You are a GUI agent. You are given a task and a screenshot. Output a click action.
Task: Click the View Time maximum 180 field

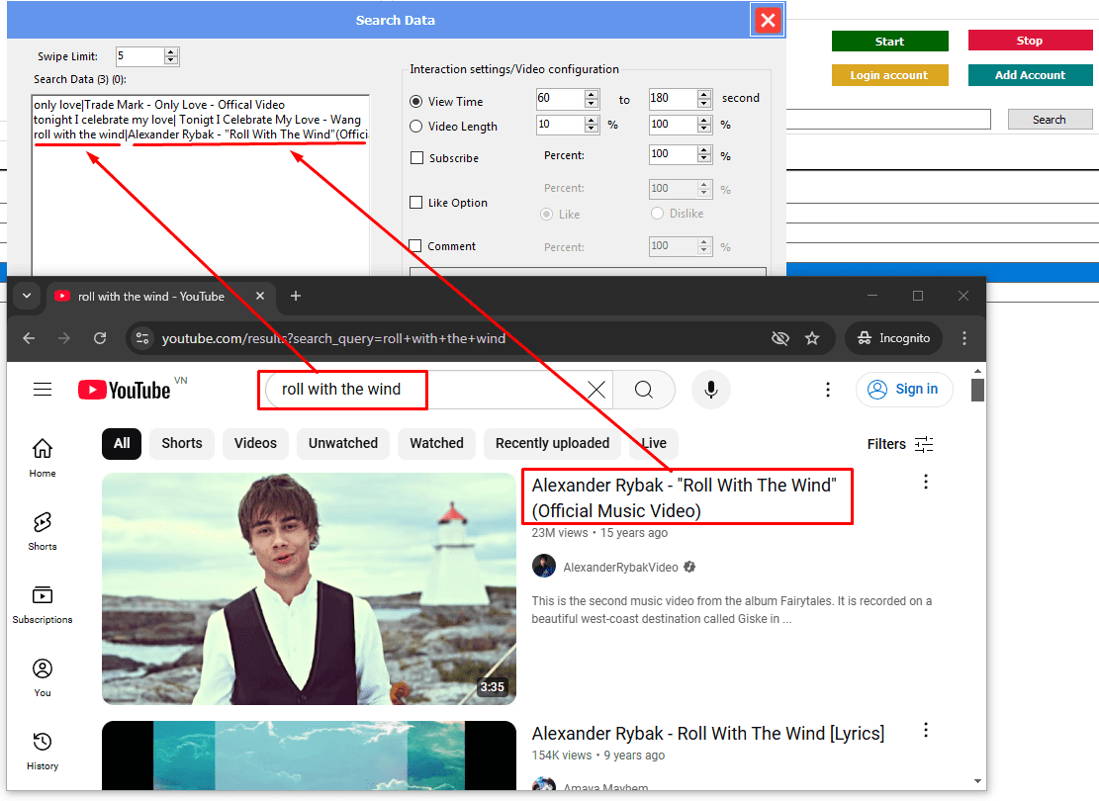coord(673,99)
